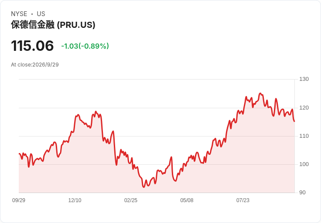Image resolution: width=321 pixels, height=223 pixels.
Task: Click the At close 2026/9/29 timestamp
Action: click(x=35, y=65)
